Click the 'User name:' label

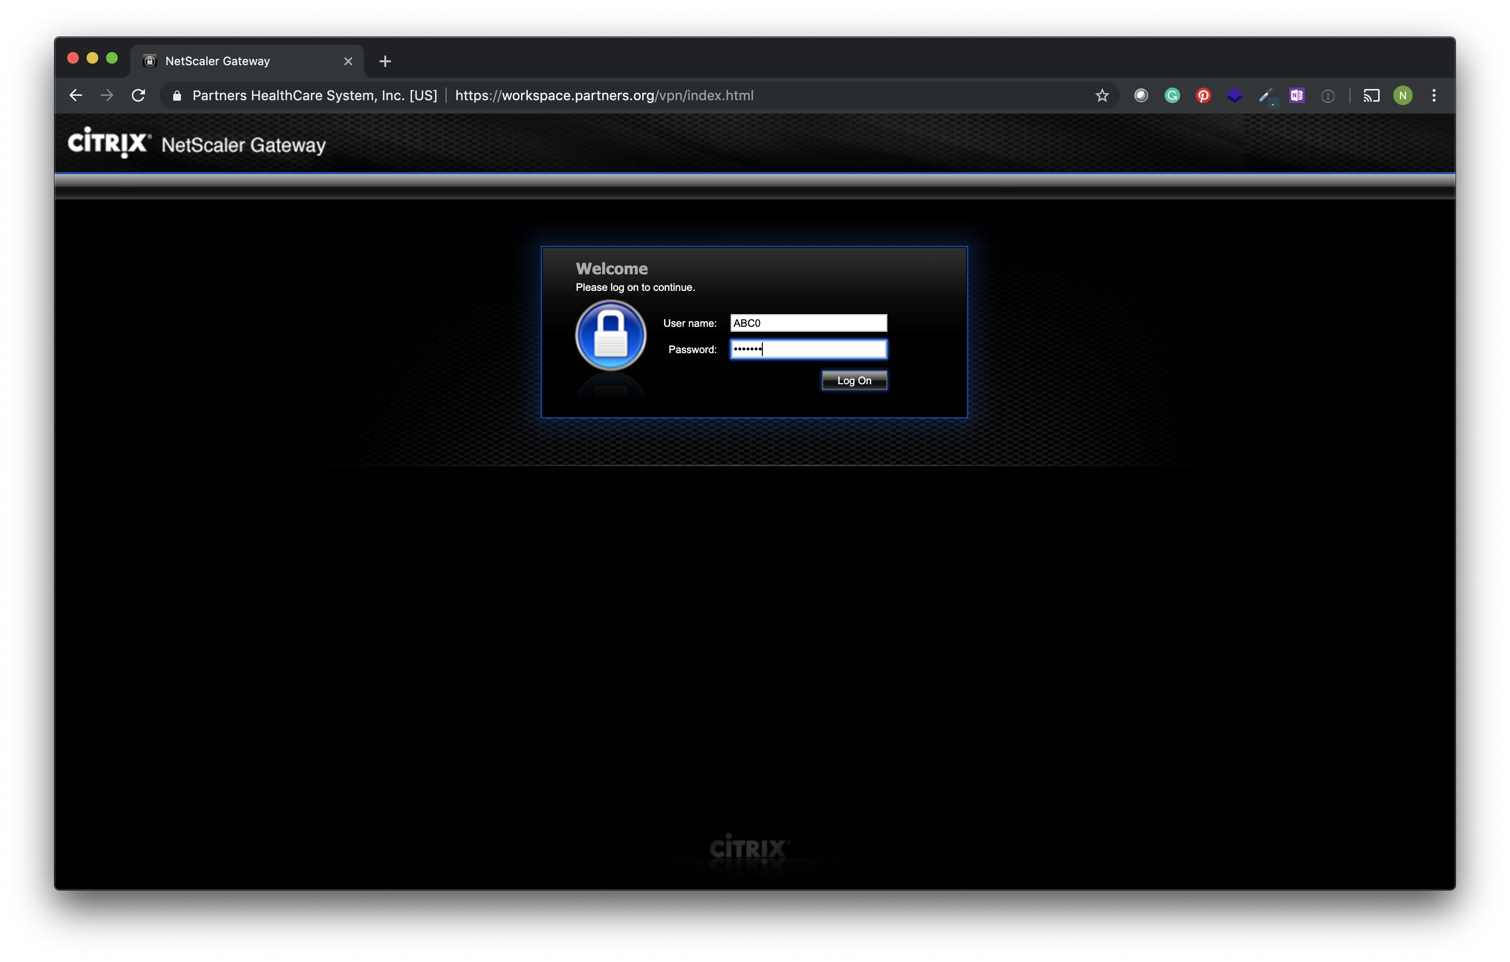[690, 323]
